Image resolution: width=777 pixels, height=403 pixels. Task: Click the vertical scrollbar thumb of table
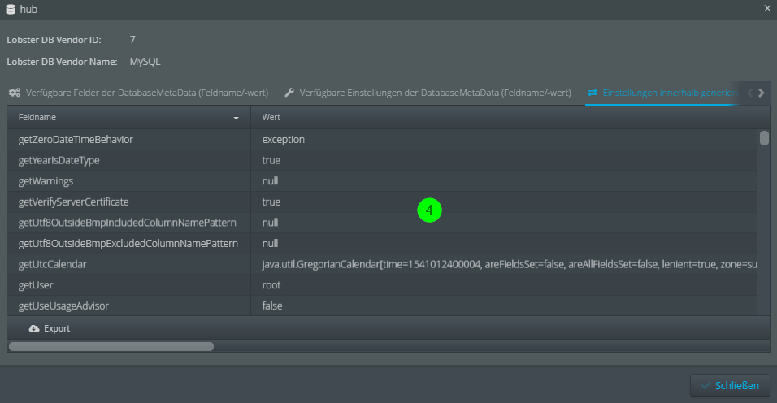[x=764, y=138]
